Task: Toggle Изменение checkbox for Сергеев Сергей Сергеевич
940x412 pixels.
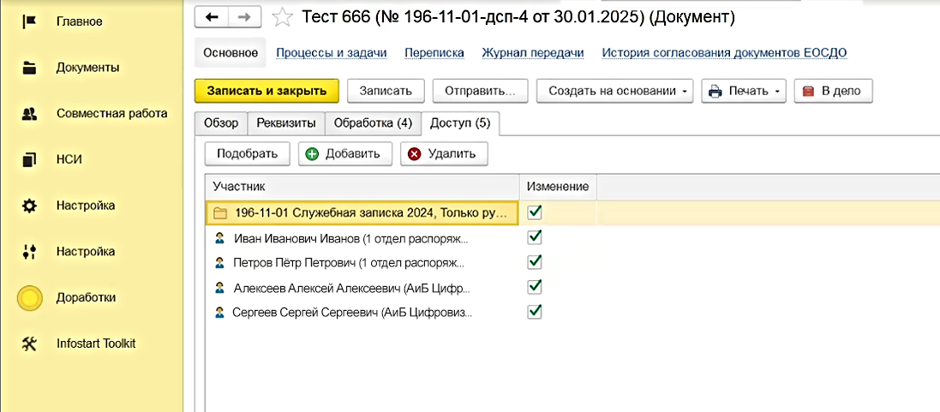Action: [536, 311]
